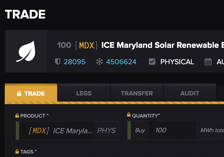224x157 pixels.
Task: Click the PHYS label in product field
Action: pos(106,131)
